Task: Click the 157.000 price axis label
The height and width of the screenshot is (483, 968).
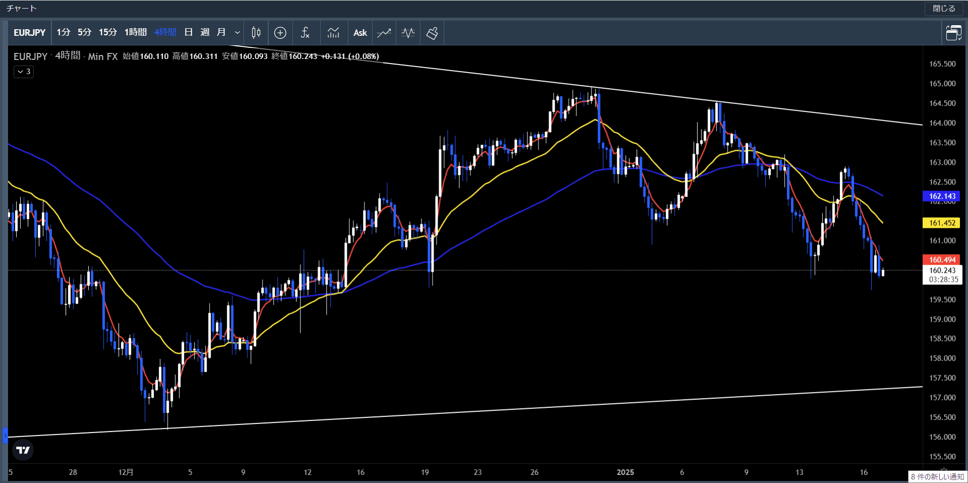Action: (942, 398)
